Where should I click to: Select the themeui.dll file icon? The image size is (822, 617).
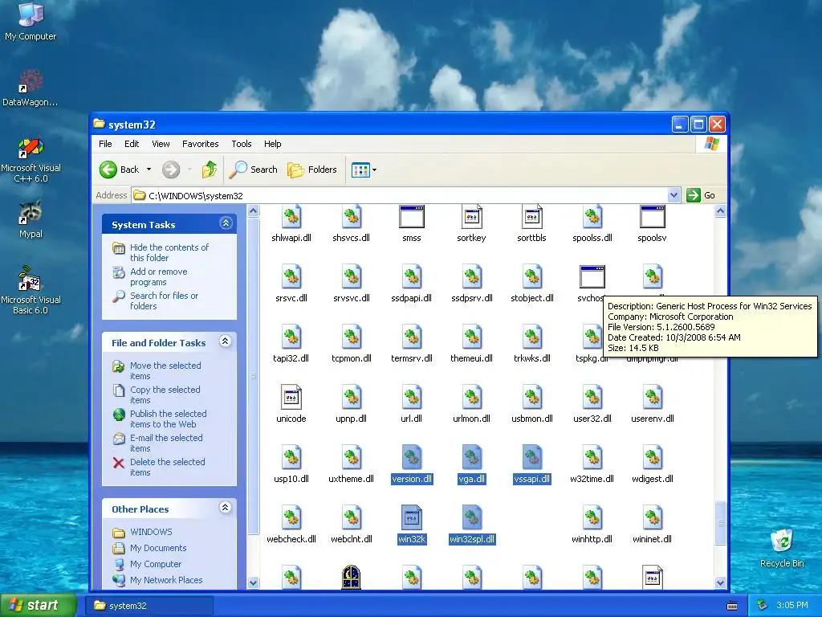[472, 337]
